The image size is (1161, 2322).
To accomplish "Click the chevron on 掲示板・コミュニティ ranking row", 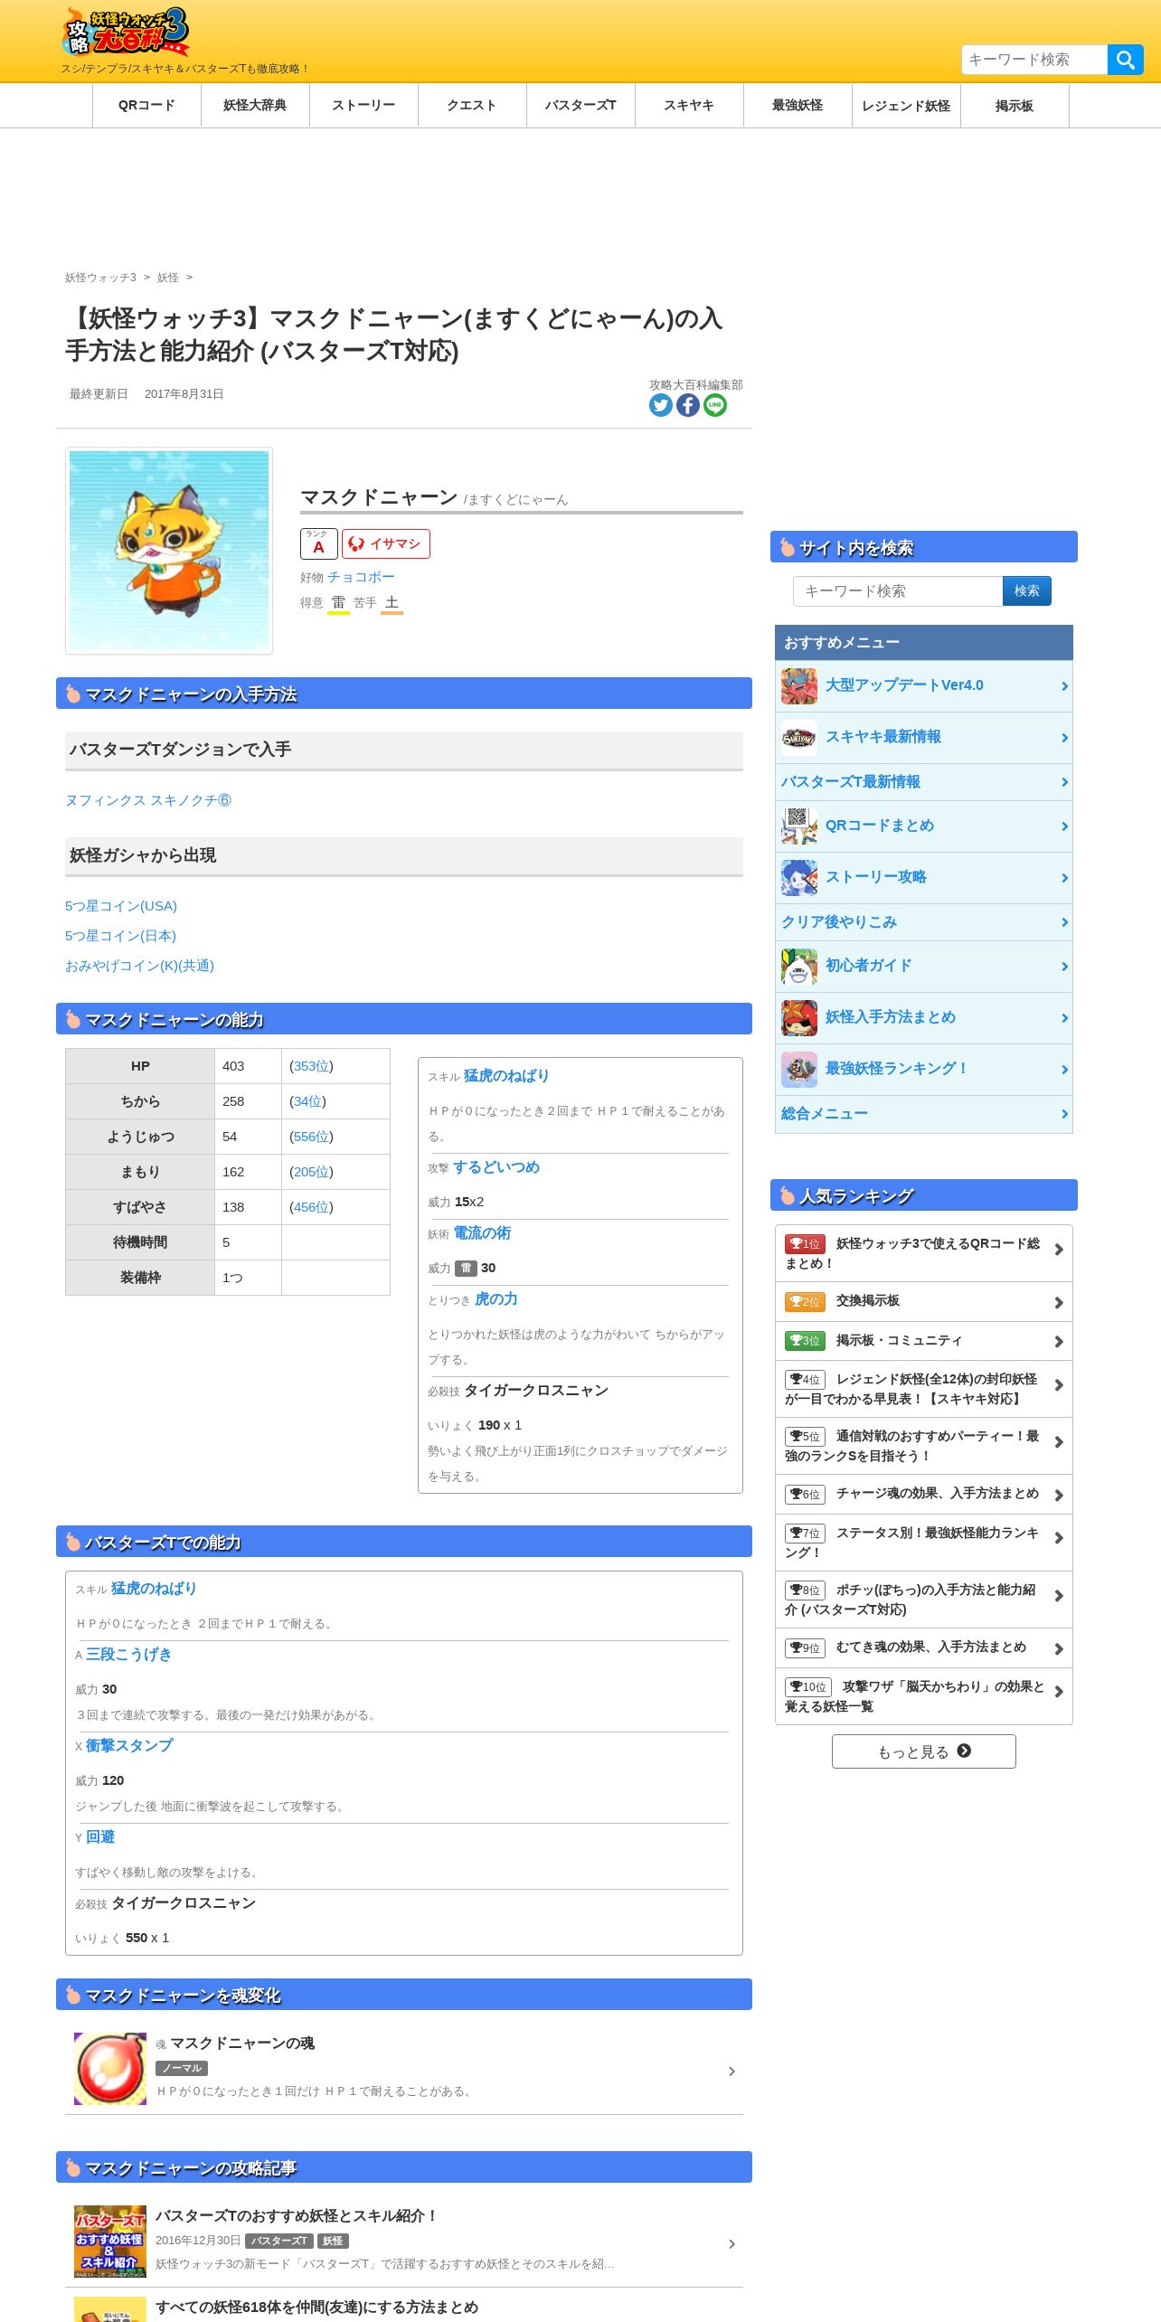I will tap(1059, 1343).
